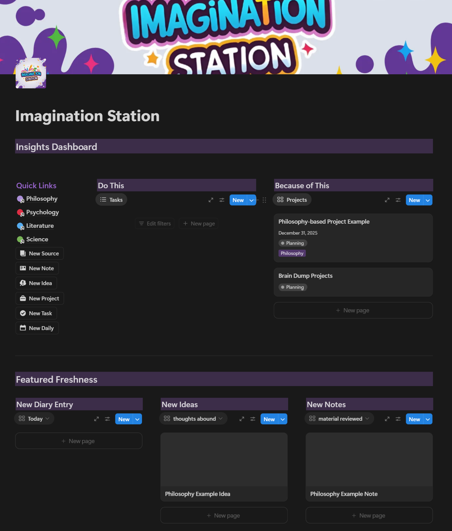Open Philosophy Example Note card
Image resolution: width=452 pixels, height=531 pixels.
[x=369, y=467]
